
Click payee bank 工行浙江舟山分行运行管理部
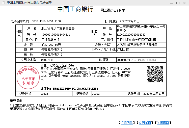click(136, 40)
